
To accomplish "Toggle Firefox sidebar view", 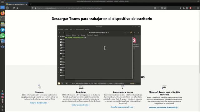I will pos(187,8).
